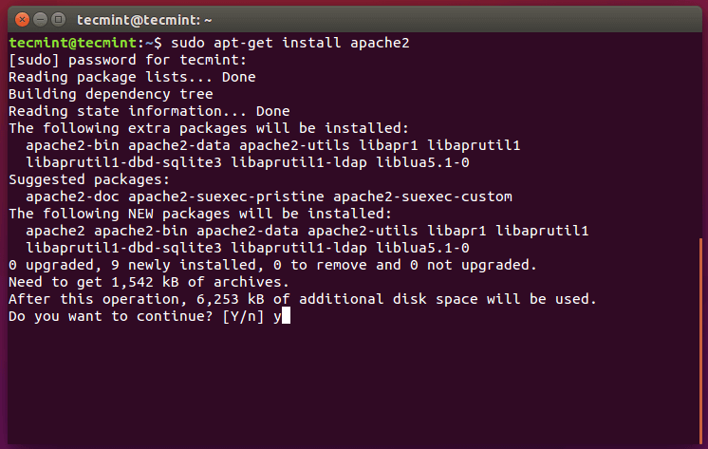Maximize the terminal window
Image resolution: width=708 pixels, height=449 pixels.
(x=58, y=17)
